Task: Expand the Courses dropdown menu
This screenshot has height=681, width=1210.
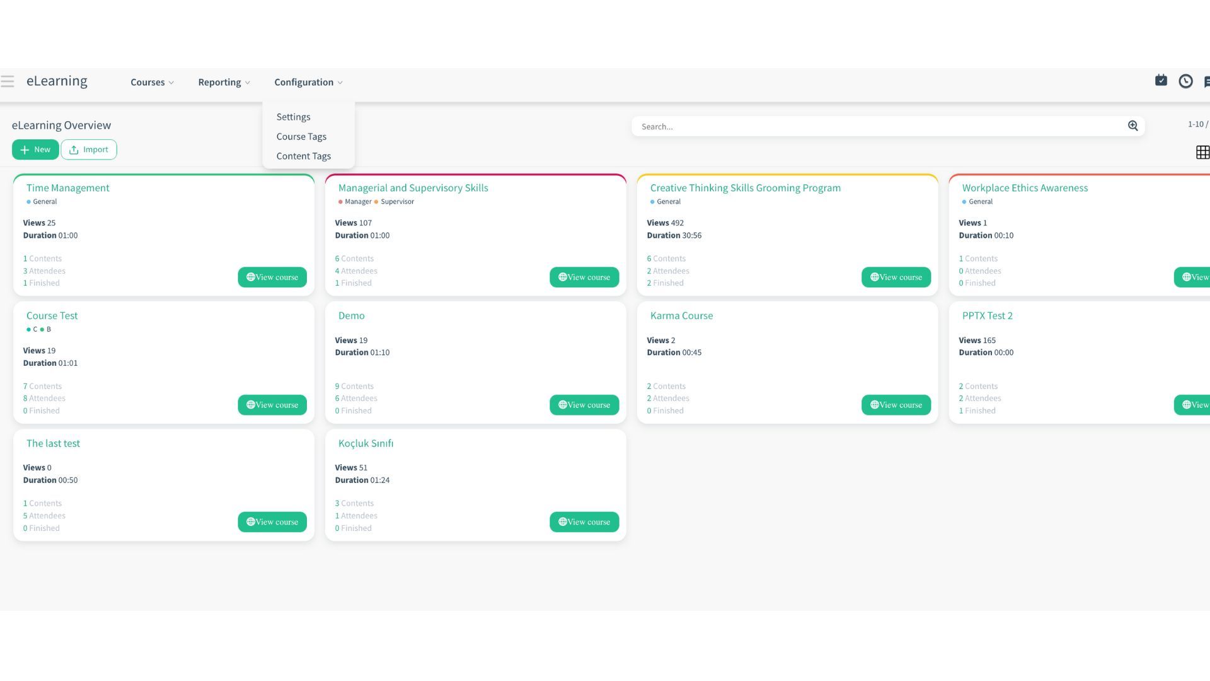Action: pos(152,81)
